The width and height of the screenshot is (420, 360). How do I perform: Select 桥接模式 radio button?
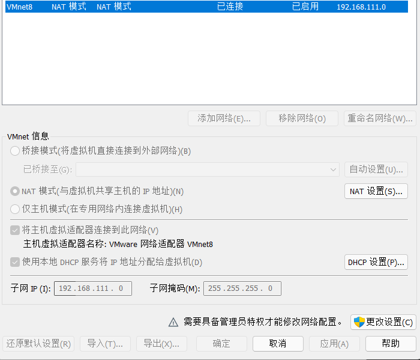click(15, 151)
